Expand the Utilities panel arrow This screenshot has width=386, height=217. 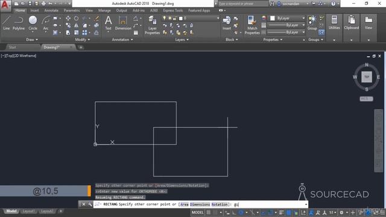pos(334,40)
